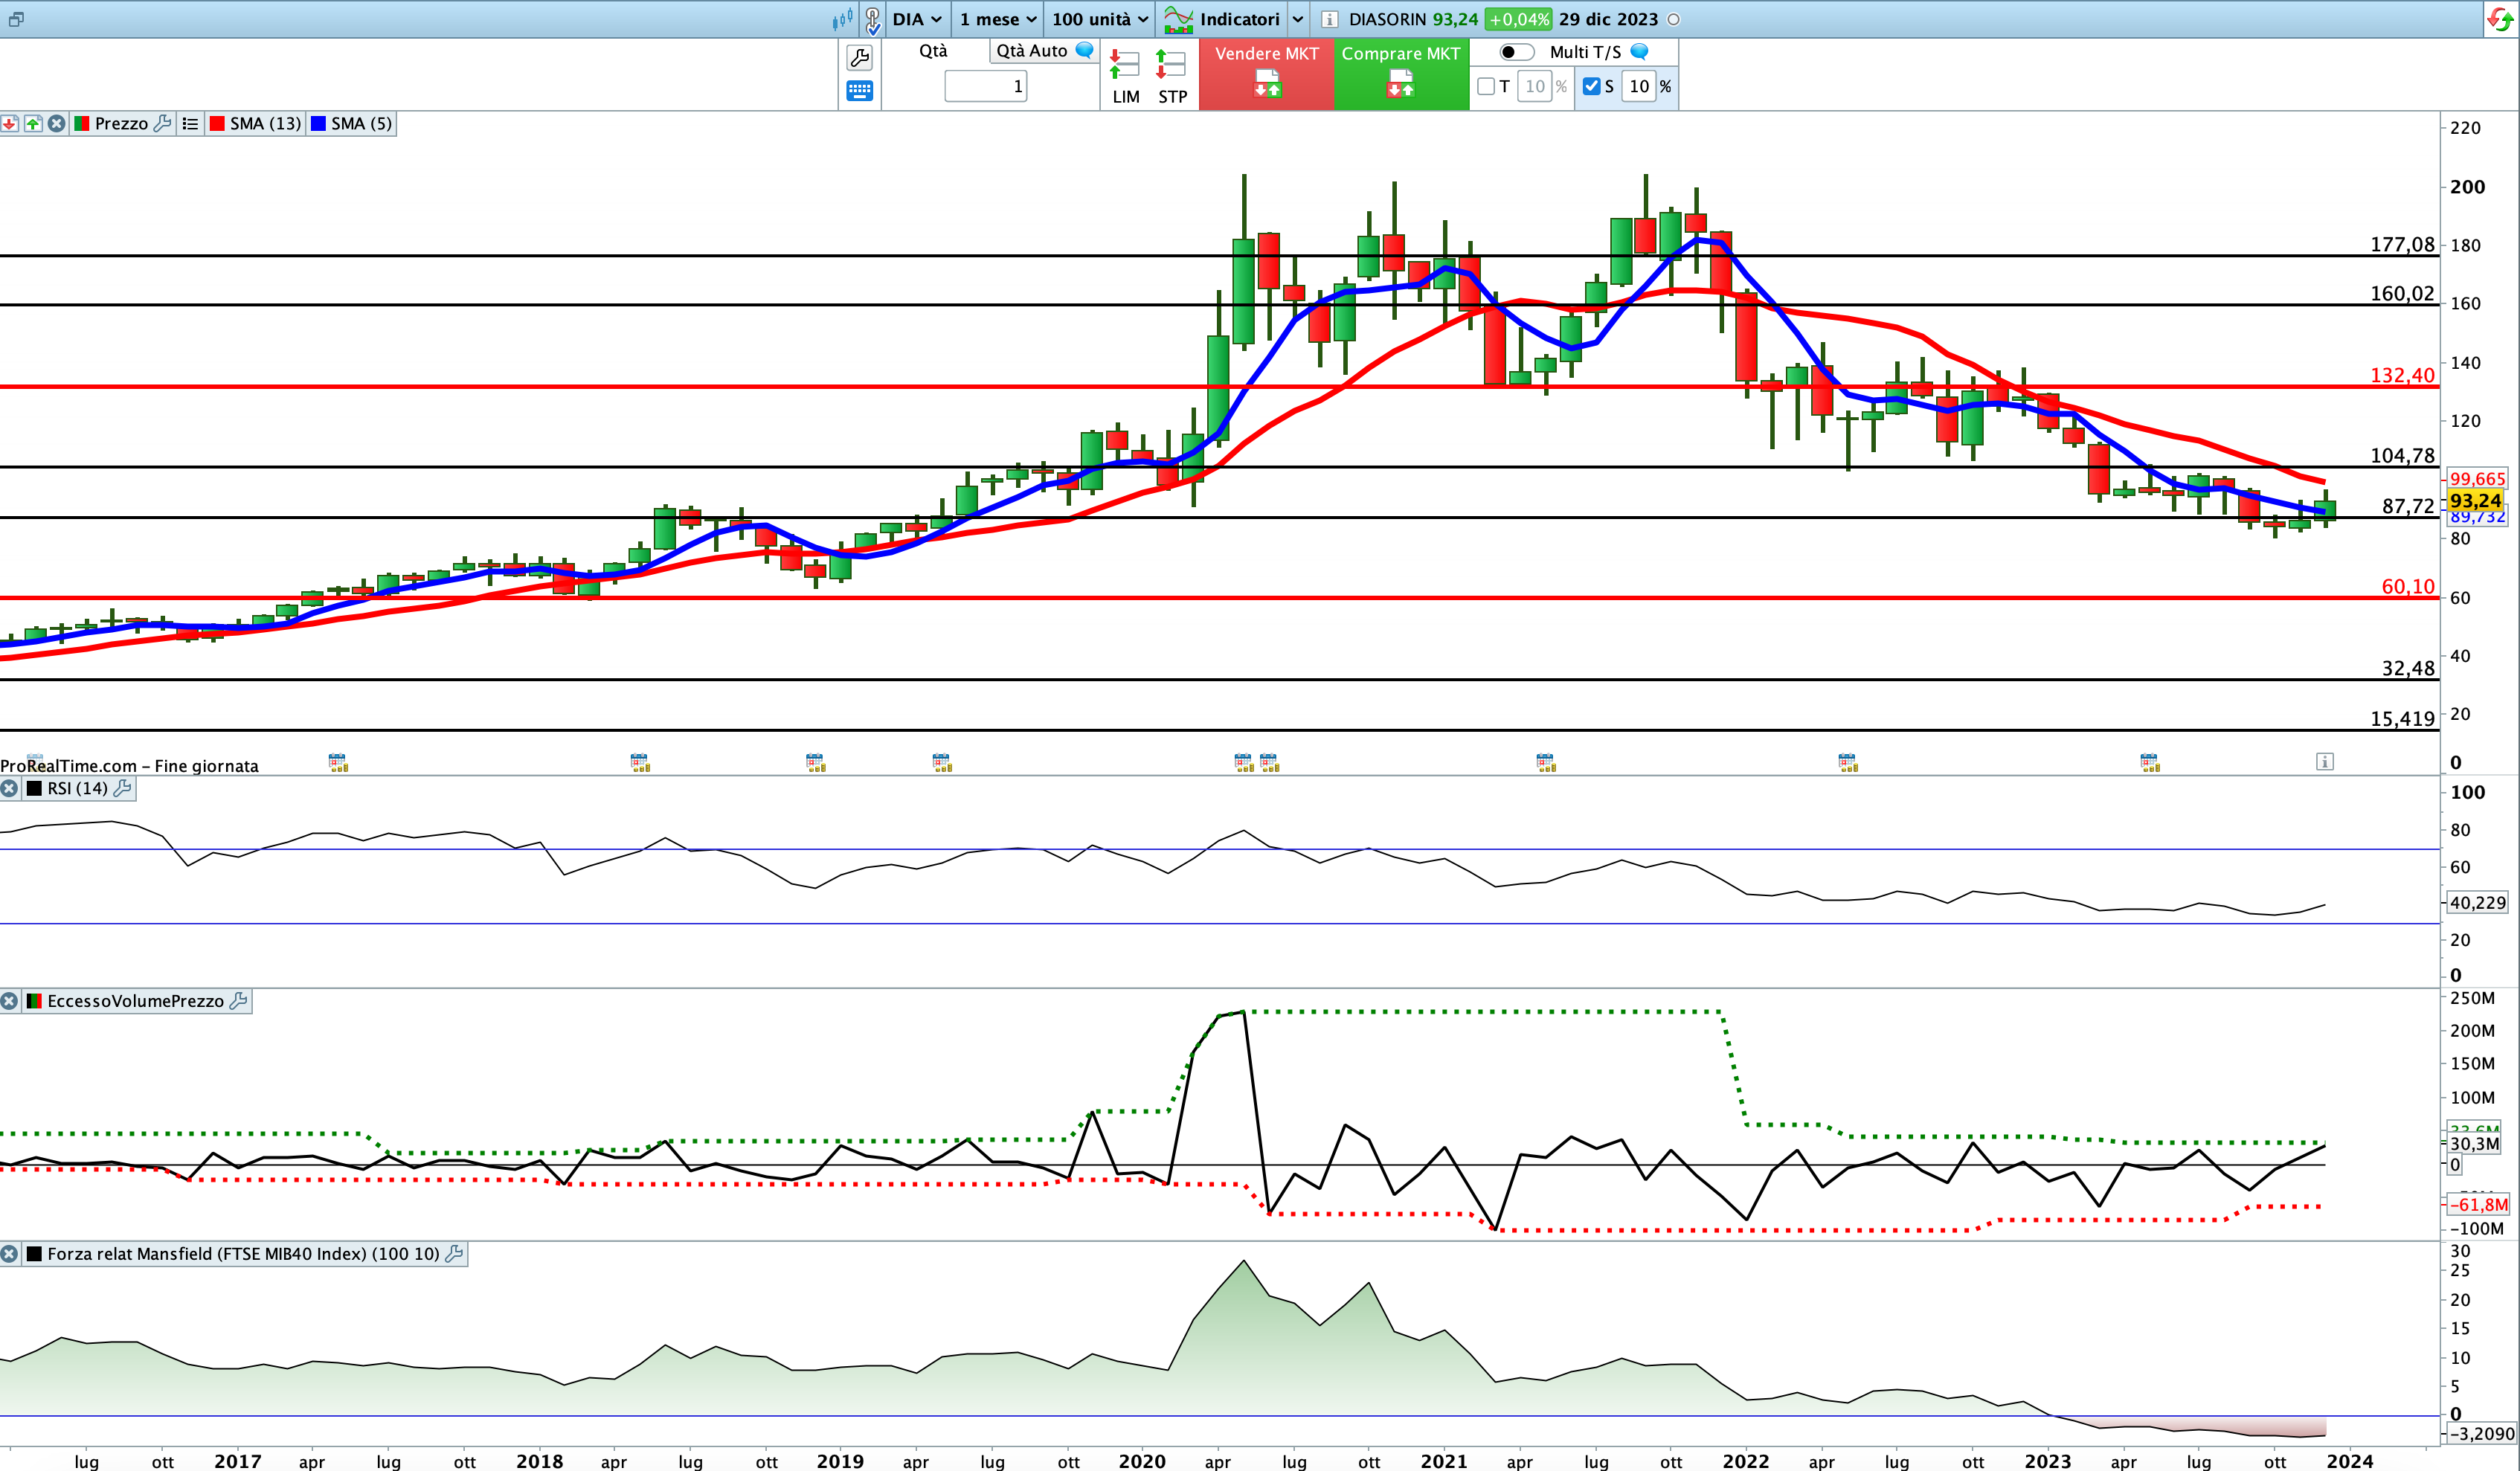Screen dimensions: 2520x1471
Task: Uncheck the S stop checkbox
Action: (x=1592, y=86)
